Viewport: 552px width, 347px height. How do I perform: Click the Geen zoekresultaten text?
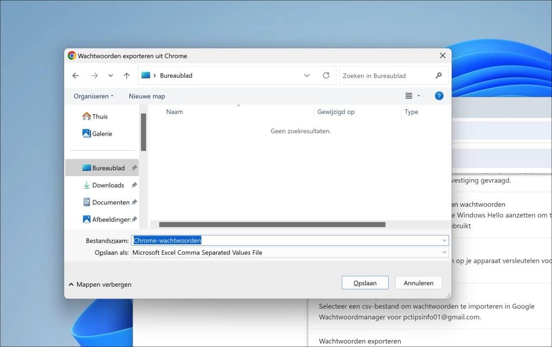[301, 131]
